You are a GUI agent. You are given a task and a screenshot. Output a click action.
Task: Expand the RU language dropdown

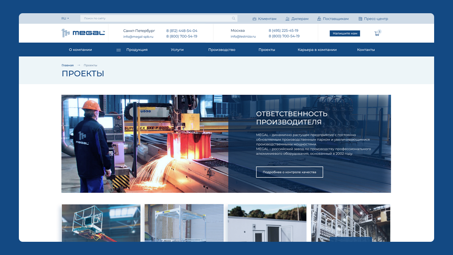click(65, 19)
